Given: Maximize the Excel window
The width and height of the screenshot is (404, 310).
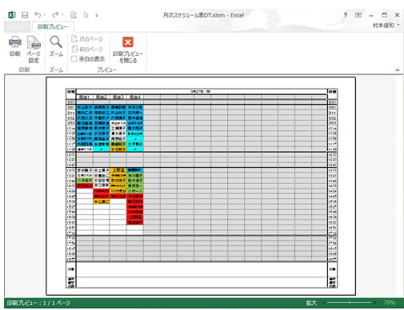Looking at the screenshot, I should coord(384,15).
